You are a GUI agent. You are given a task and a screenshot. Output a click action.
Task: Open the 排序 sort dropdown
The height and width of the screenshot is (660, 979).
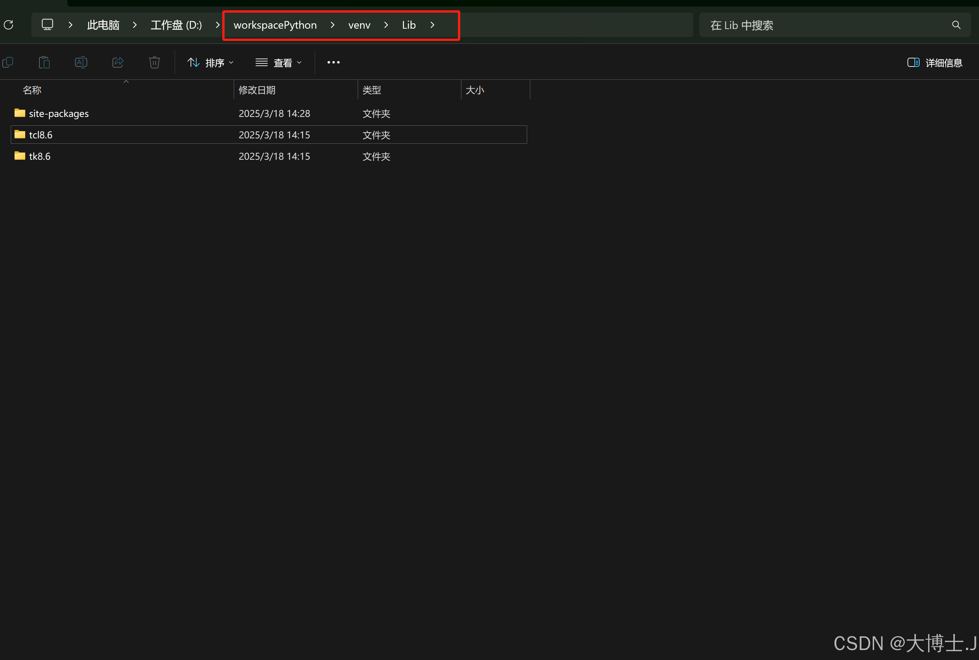tap(210, 63)
